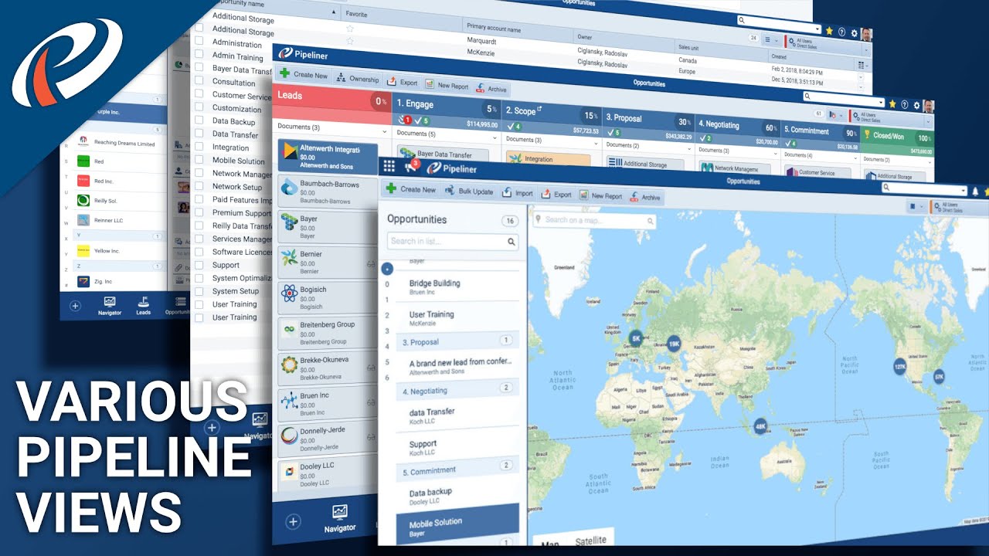
Task: Open the app grid icon in map window
Action: 389,166
